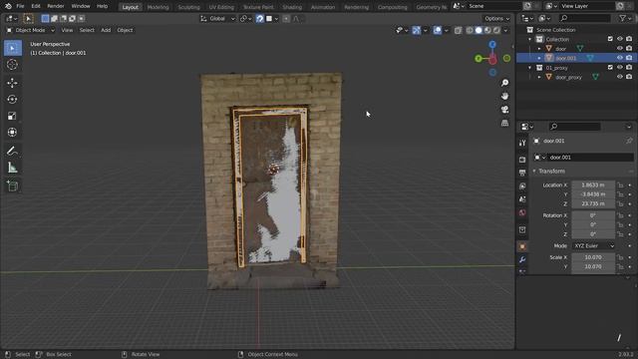The height and width of the screenshot is (359, 638).
Task: Open the Render menu
Action: (56, 7)
